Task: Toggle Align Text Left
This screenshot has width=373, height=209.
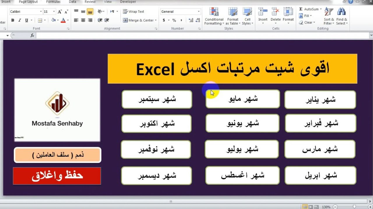Action: 76,20
